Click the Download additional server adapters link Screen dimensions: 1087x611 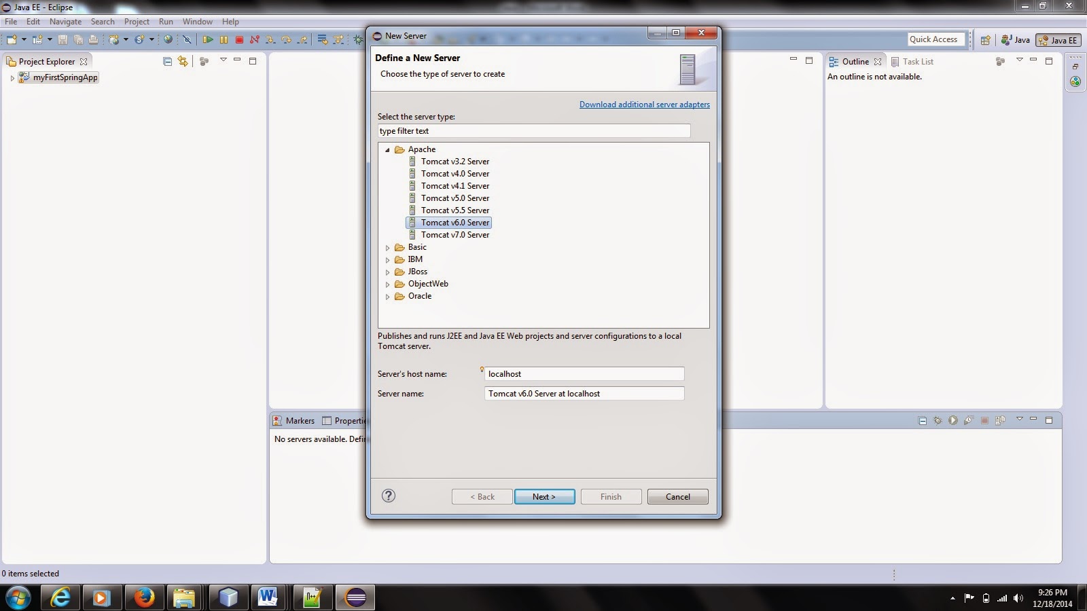(644, 105)
